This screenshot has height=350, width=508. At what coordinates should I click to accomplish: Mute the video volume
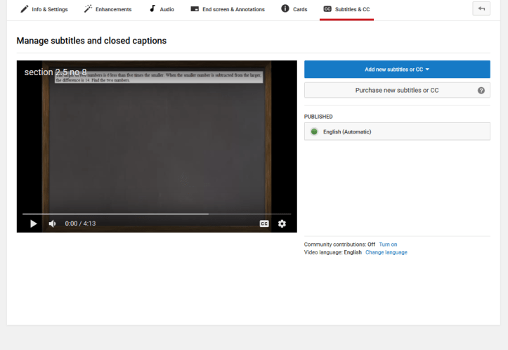tap(52, 223)
